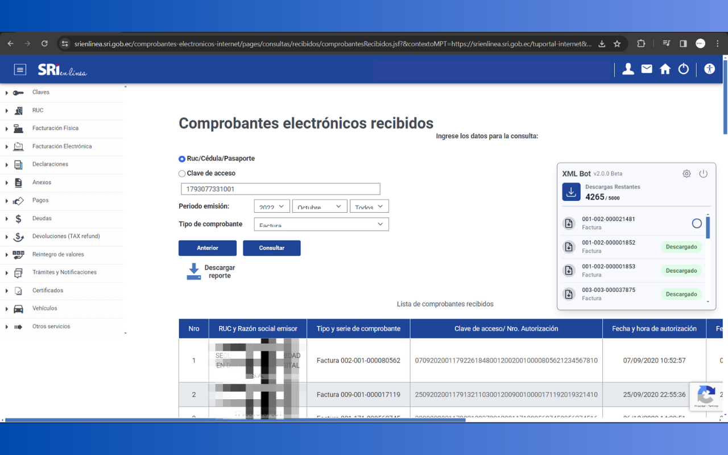Click file icon for 001-002-000001852
The width and height of the screenshot is (728, 455).
pyautogui.click(x=569, y=247)
